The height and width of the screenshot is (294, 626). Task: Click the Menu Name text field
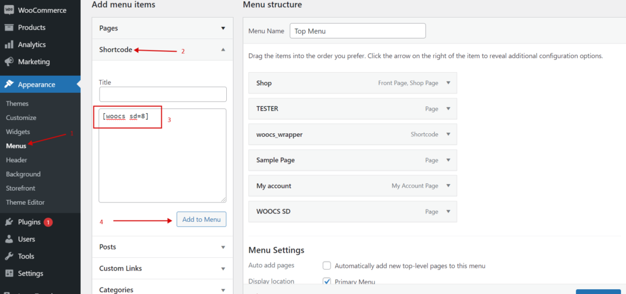357,31
